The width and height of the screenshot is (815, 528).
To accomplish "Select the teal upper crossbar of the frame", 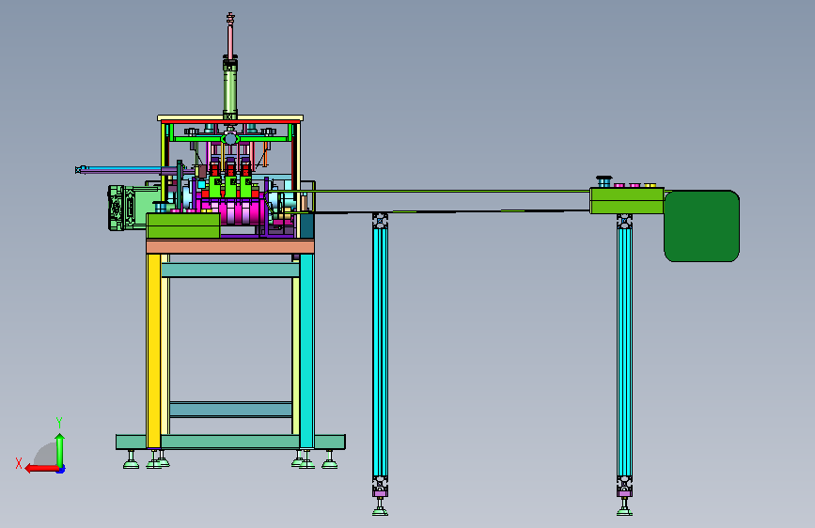I will pyautogui.click(x=230, y=271).
